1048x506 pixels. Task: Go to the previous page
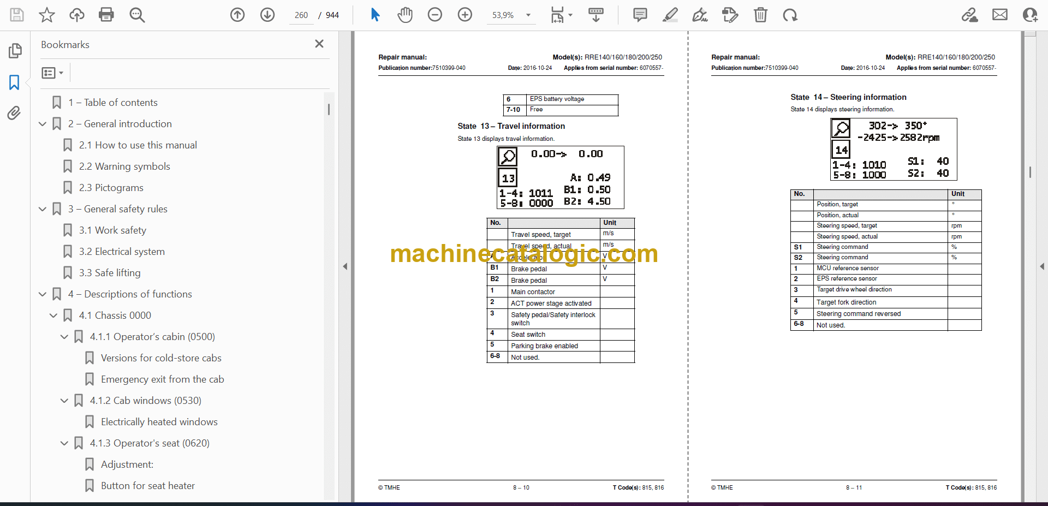coord(237,15)
